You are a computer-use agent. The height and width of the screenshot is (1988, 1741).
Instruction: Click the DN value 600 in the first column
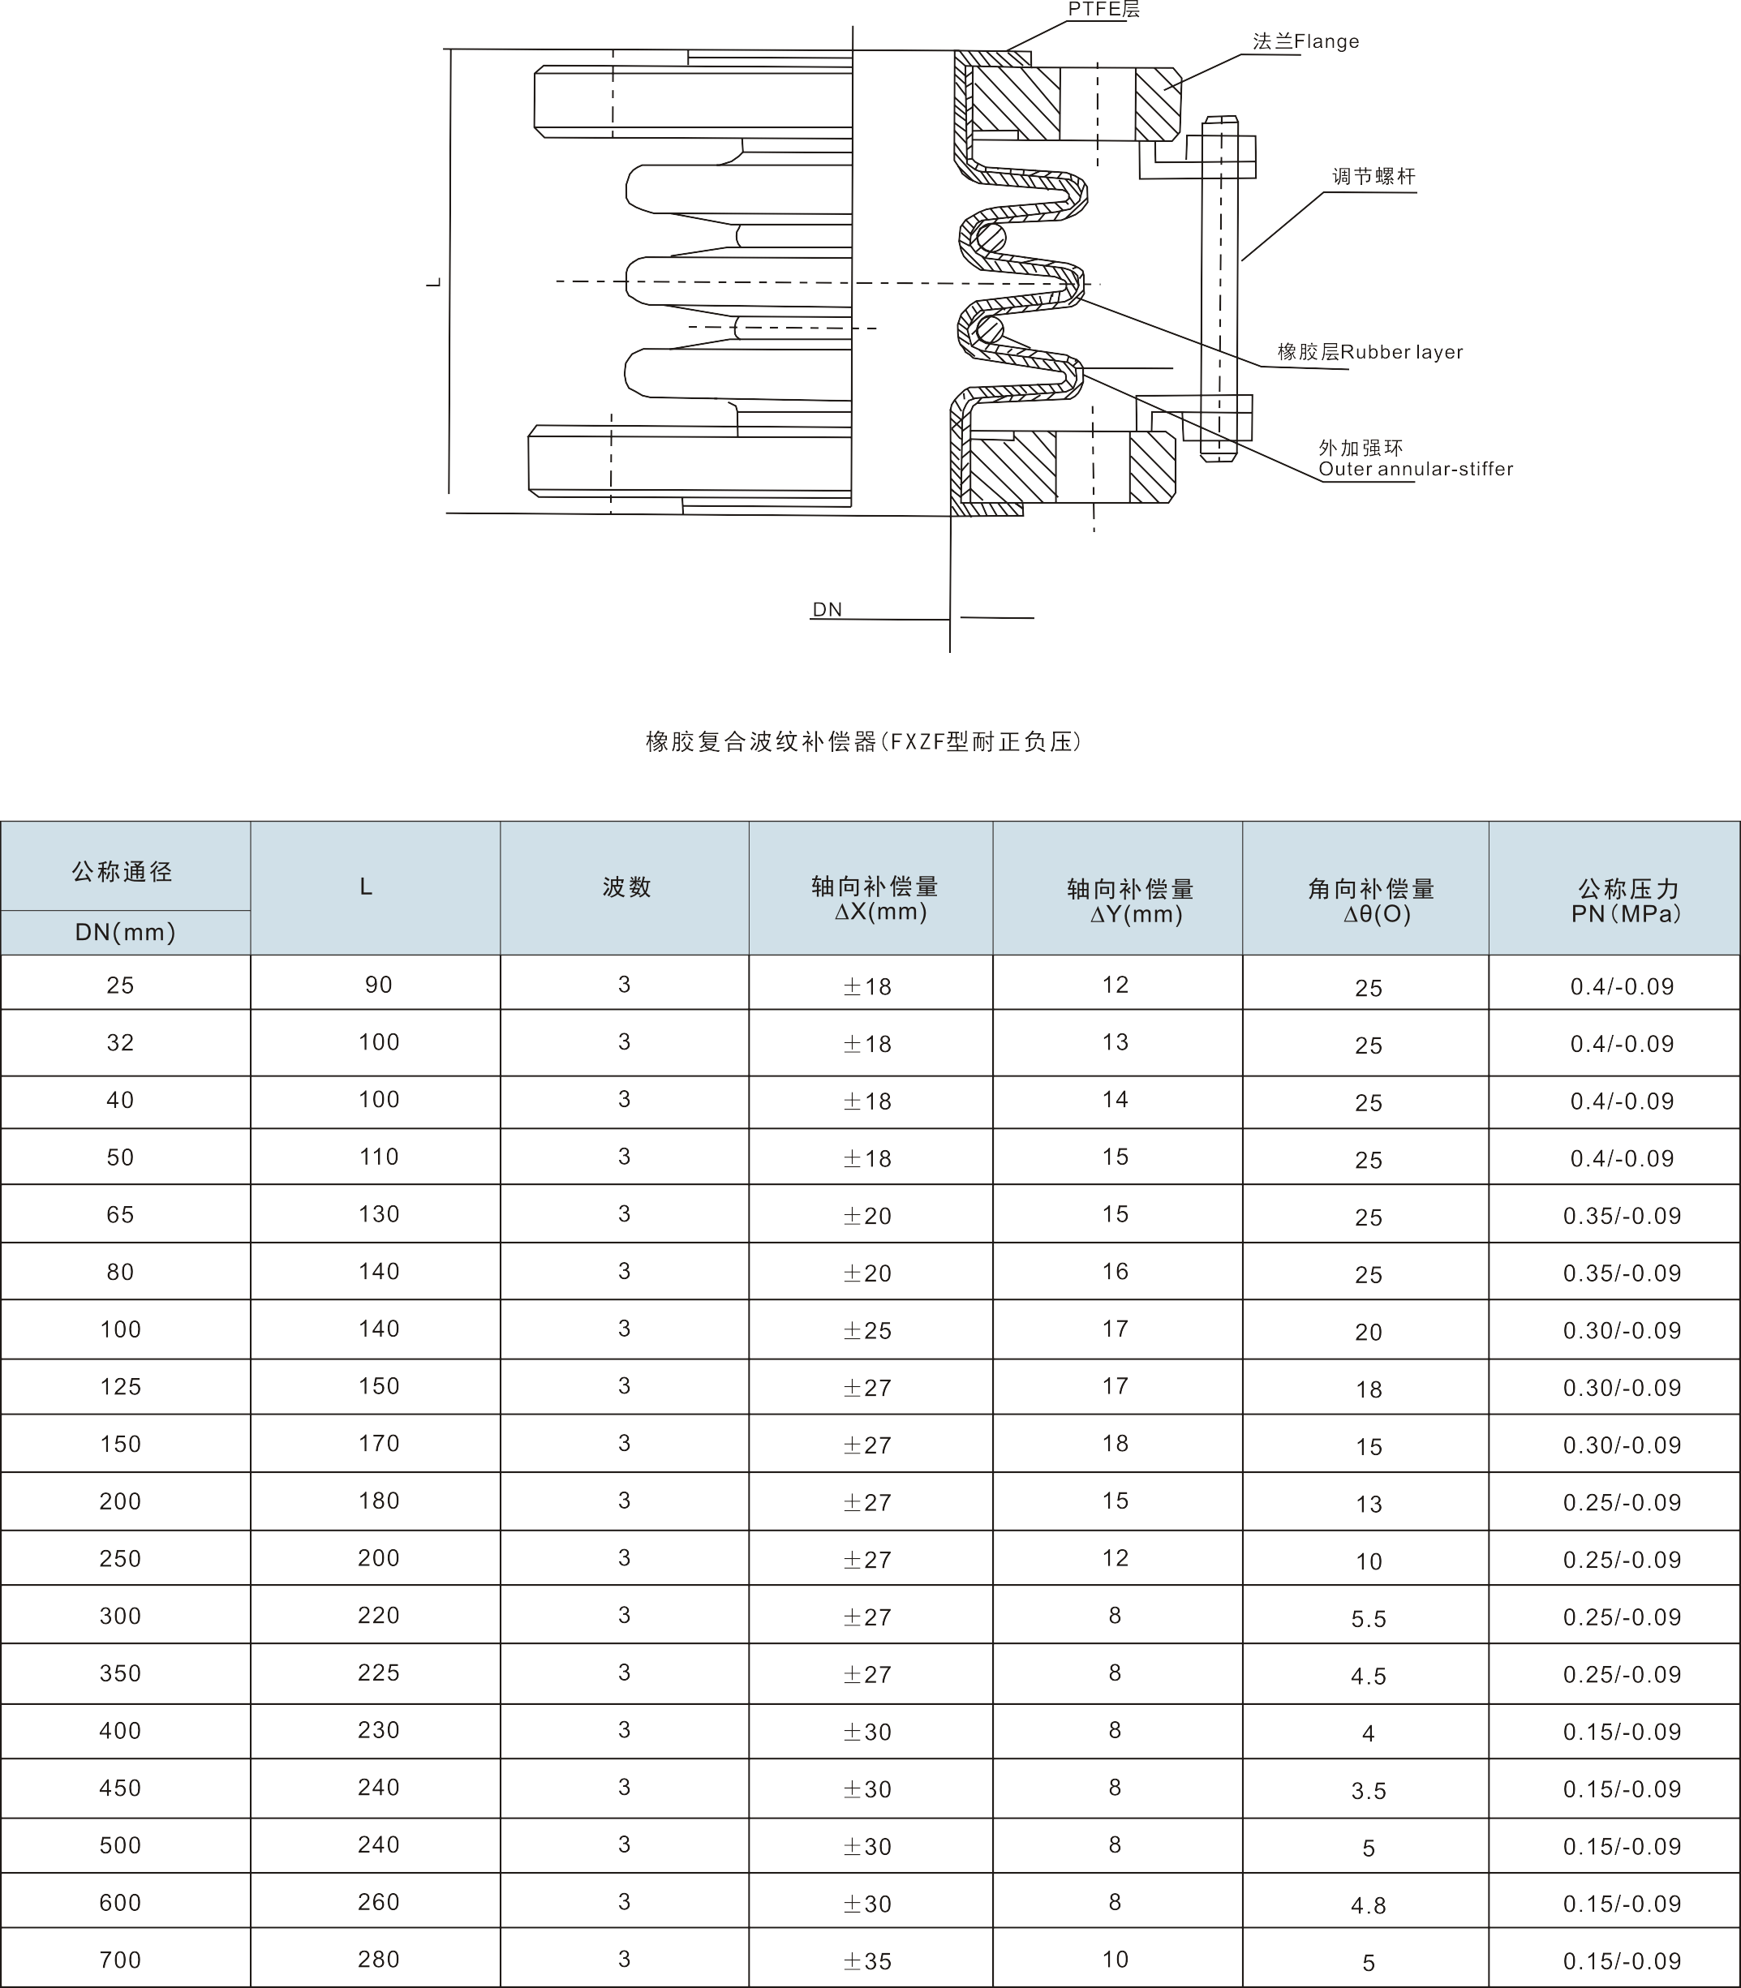point(120,1903)
